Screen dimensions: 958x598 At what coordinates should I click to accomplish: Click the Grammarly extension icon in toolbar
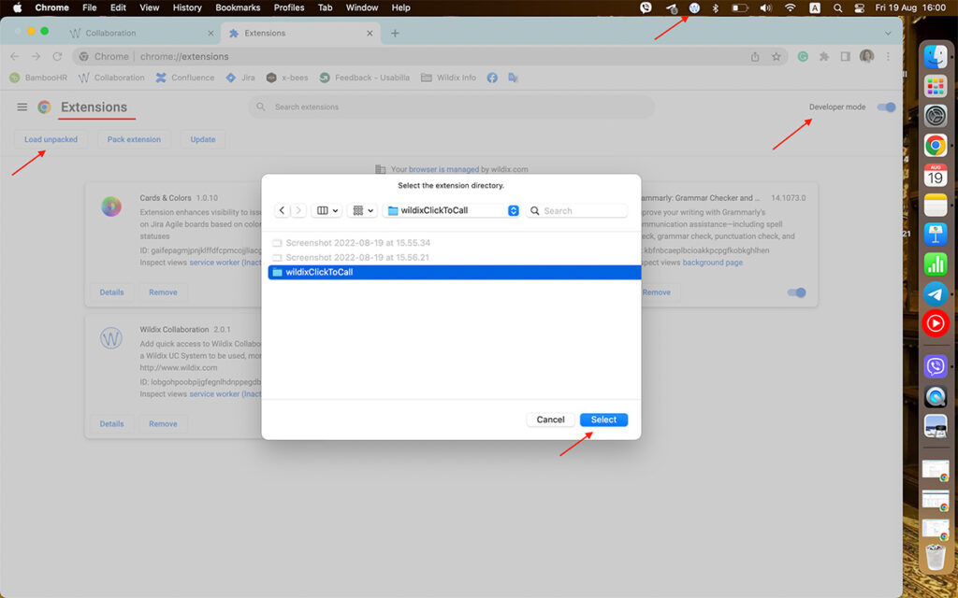[x=803, y=56]
